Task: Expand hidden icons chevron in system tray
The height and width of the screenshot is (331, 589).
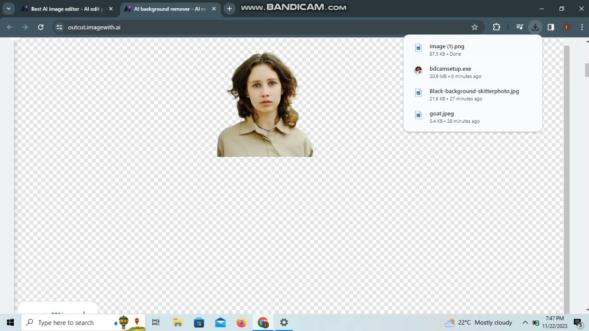Action: pyautogui.click(x=525, y=322)
